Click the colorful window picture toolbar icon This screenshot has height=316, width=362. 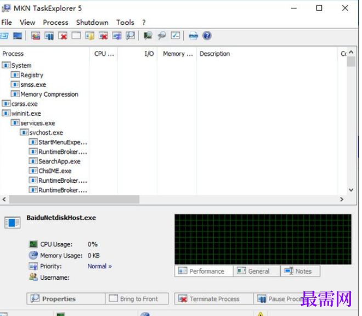tap(36, 36)
